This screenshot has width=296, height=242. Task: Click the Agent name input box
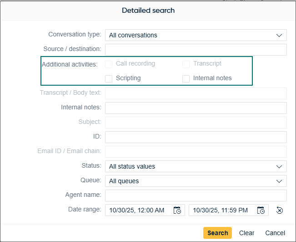click(x=196, y=196)
